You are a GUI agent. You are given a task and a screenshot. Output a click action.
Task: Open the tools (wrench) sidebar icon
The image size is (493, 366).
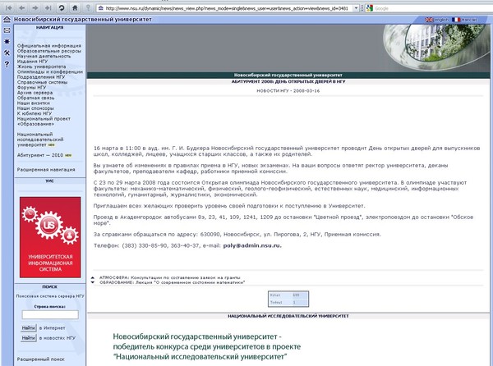coord(7,53)
